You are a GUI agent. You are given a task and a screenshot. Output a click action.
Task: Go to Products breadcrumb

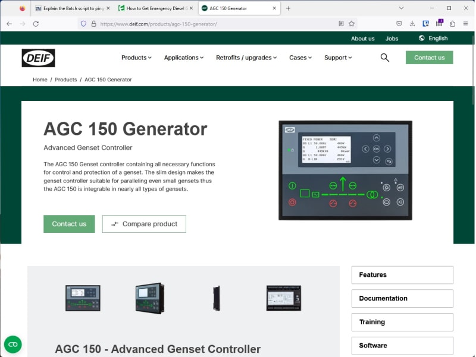[x=66, y=80]
